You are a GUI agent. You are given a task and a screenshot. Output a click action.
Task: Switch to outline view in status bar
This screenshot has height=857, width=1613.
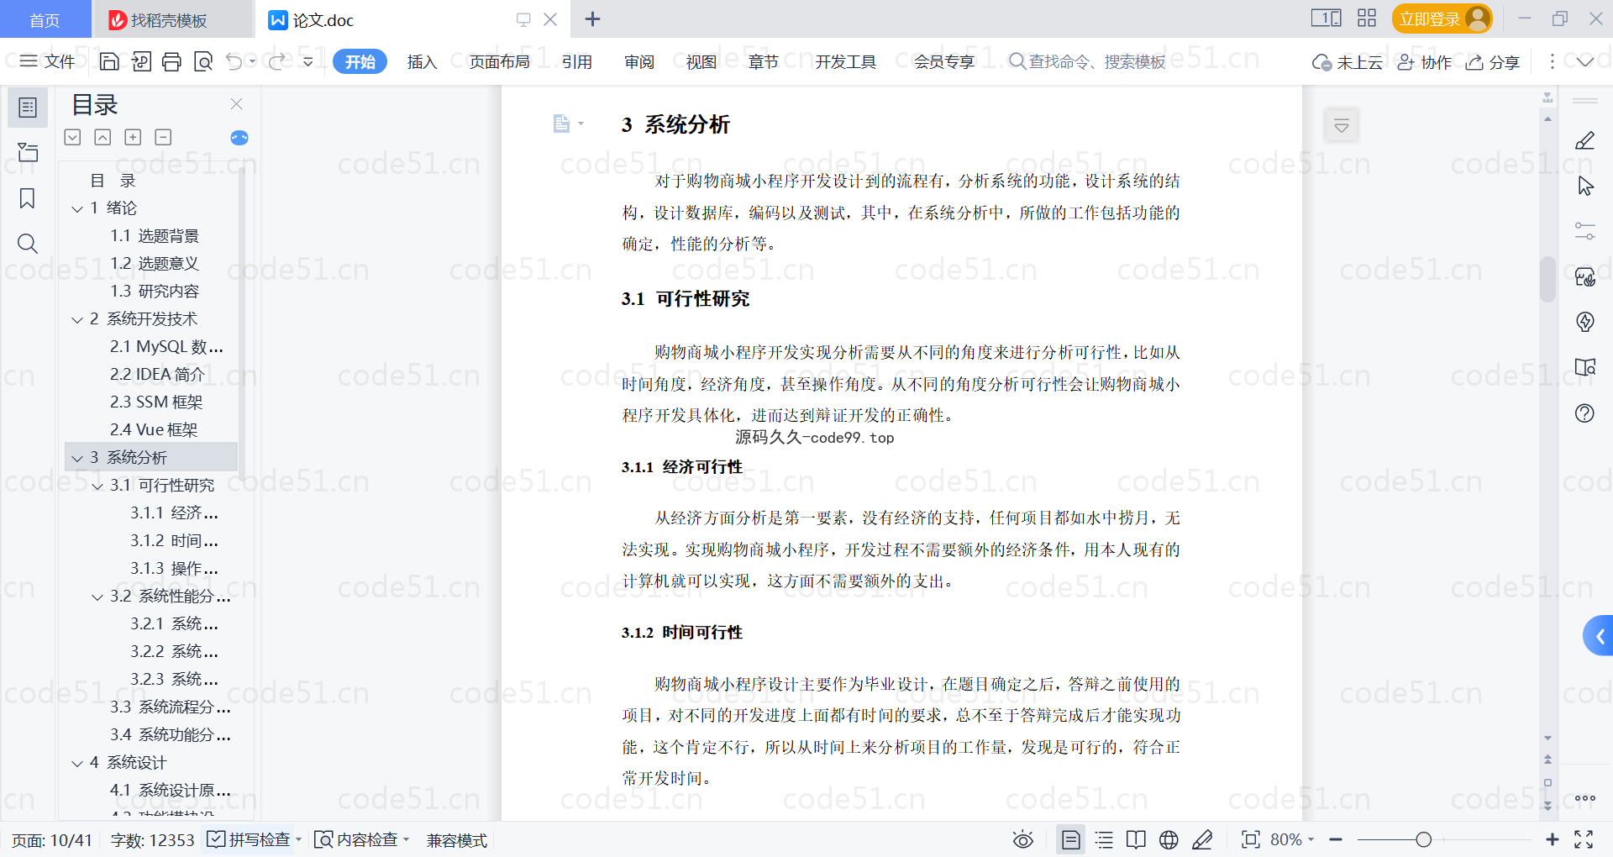click(1104, 839)
